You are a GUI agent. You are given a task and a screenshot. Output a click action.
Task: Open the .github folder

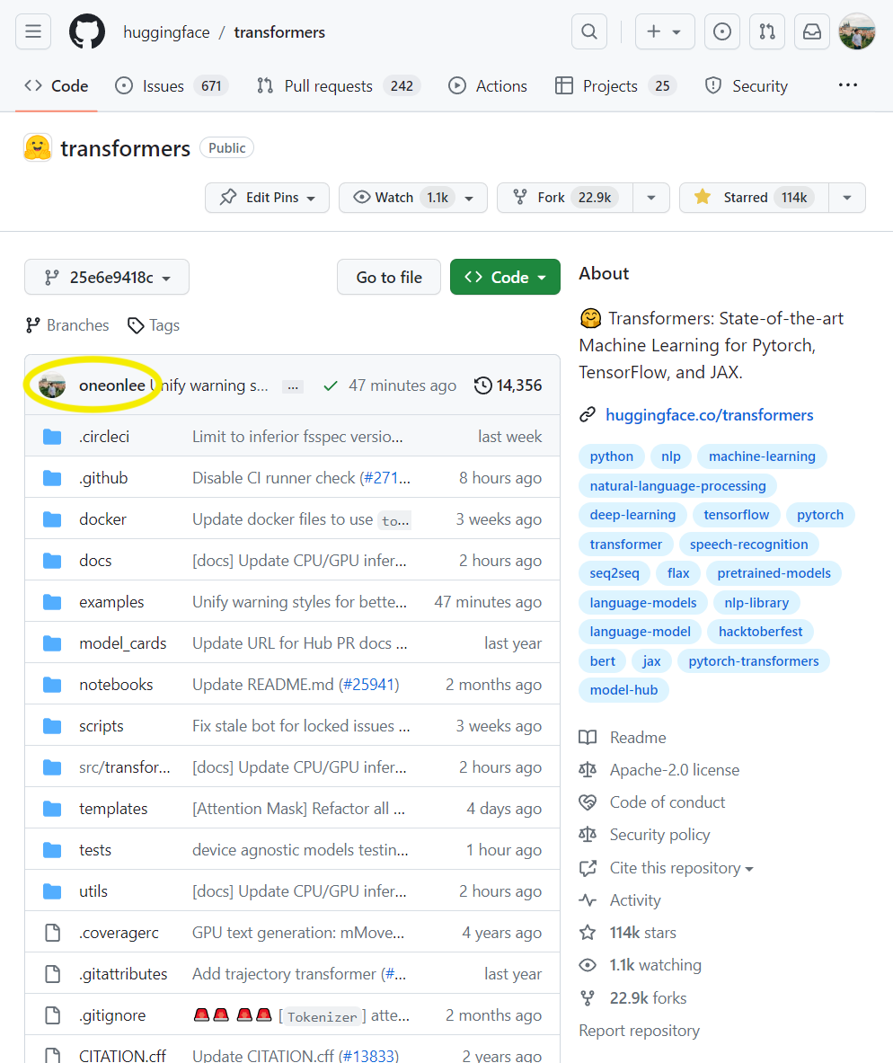tap(103, 478)
